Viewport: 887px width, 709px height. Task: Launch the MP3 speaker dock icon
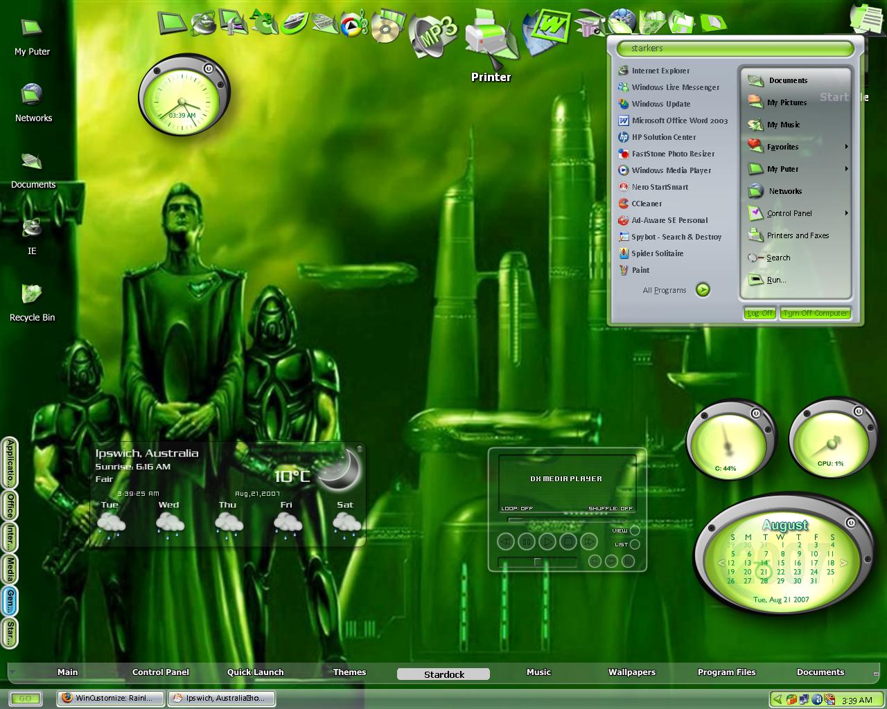tap(434, 36)
